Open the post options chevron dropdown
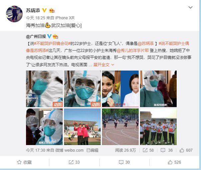Viewport: 201px width, 170px height. pyautogui.click(x=190, y=7)
